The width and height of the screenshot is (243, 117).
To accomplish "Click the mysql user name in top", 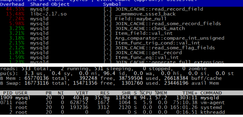I will coord(23,98).
